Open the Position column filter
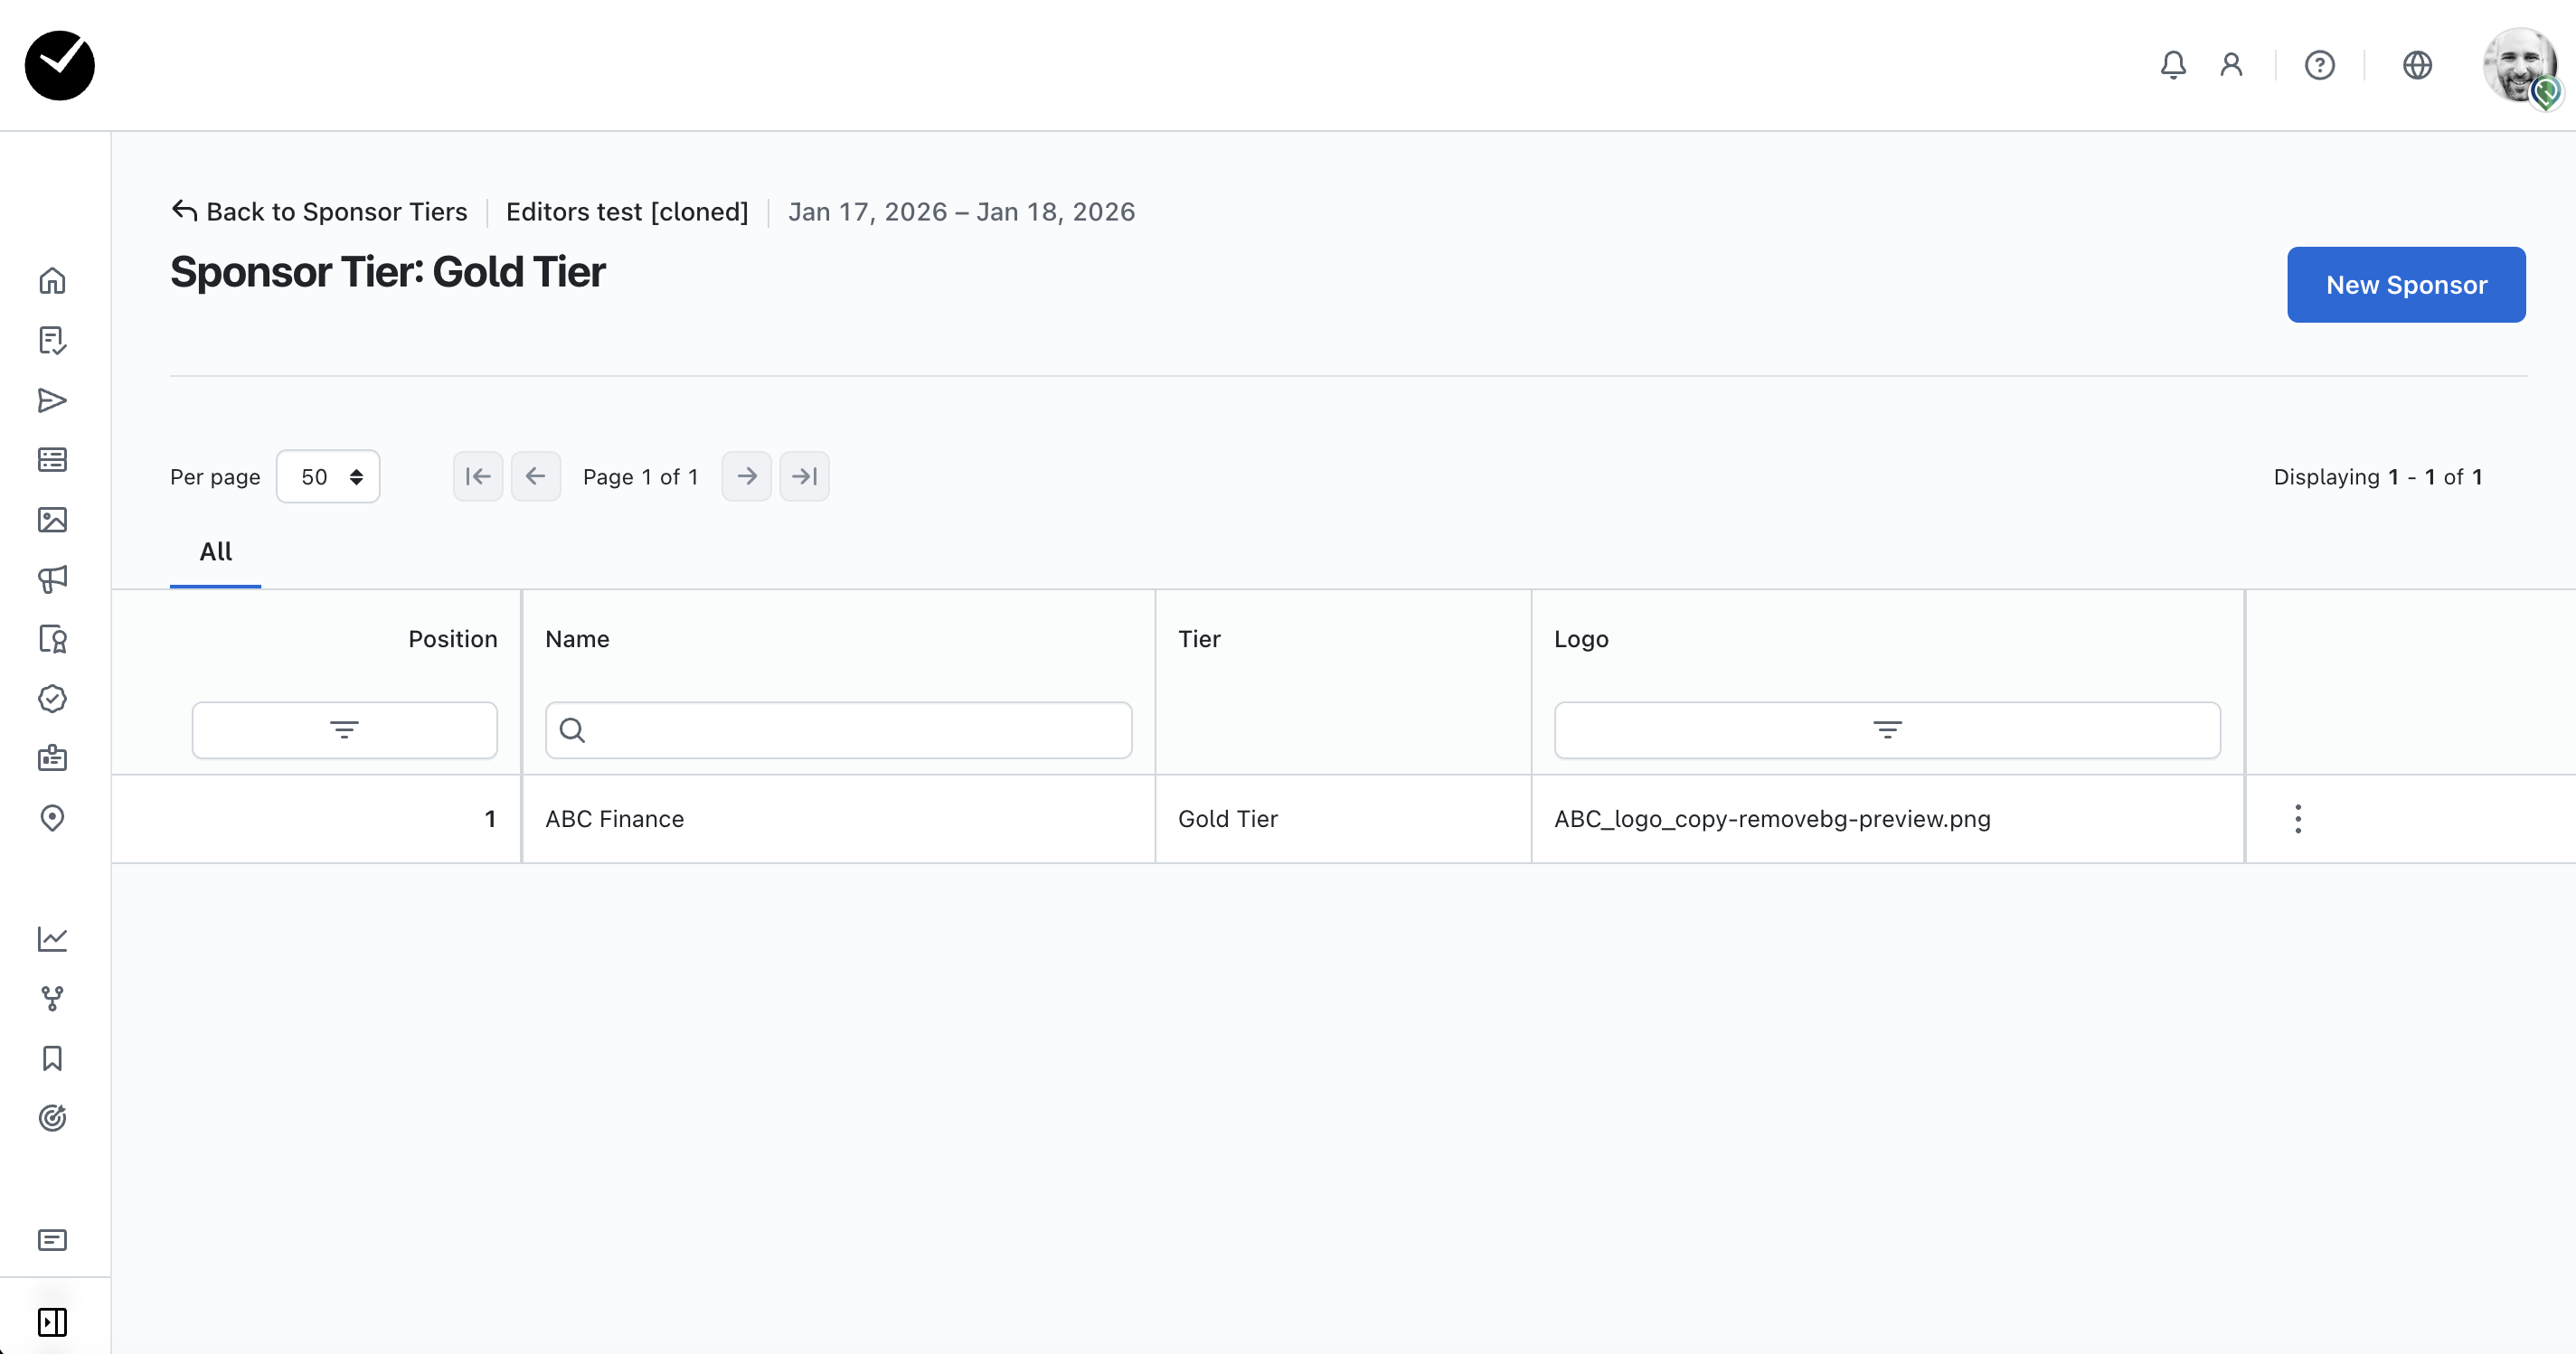This screenshot has width=2576, height=1354. [x=344, y=730]
